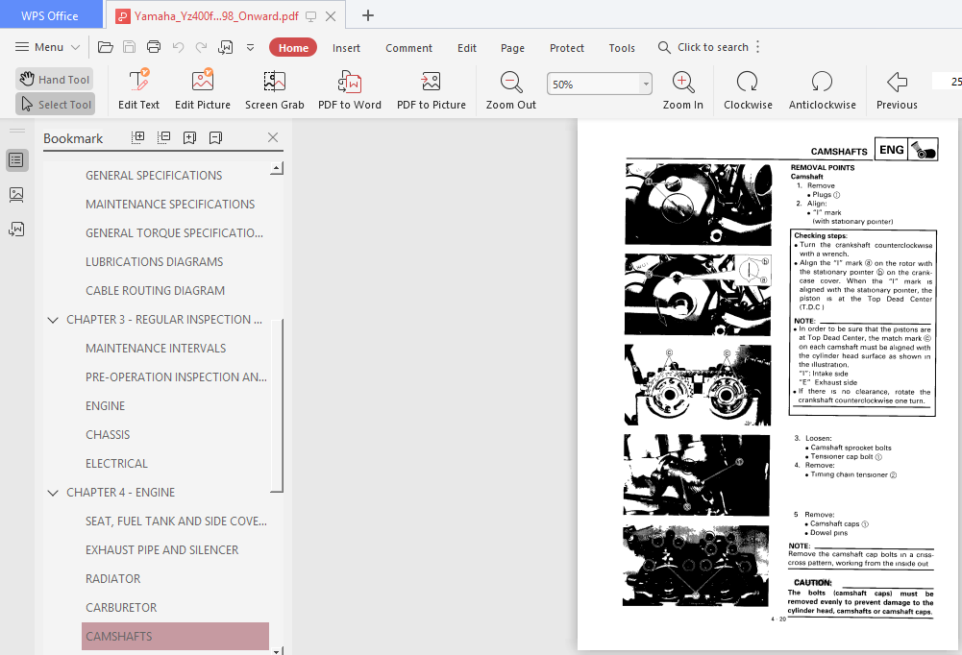Click the bookmark list scroll down arrow
The width and height of the screenshot is (962, 655).
277,651
